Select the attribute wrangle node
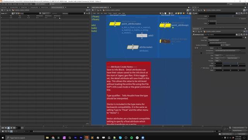This screenshot has width=248, height=140. [165, 41]
